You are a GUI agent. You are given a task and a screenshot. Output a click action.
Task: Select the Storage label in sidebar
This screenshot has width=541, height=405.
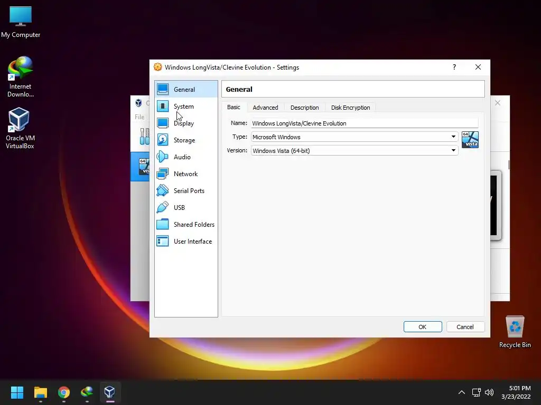pos(184,140)
